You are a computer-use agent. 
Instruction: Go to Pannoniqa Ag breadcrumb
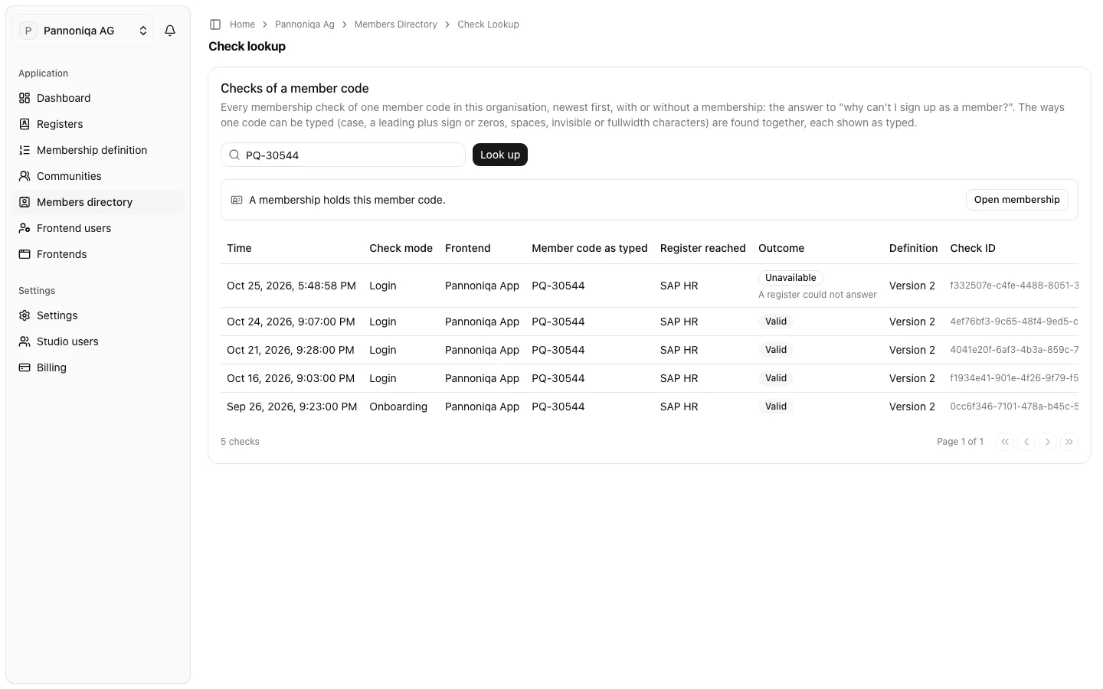tap(305, 24)
